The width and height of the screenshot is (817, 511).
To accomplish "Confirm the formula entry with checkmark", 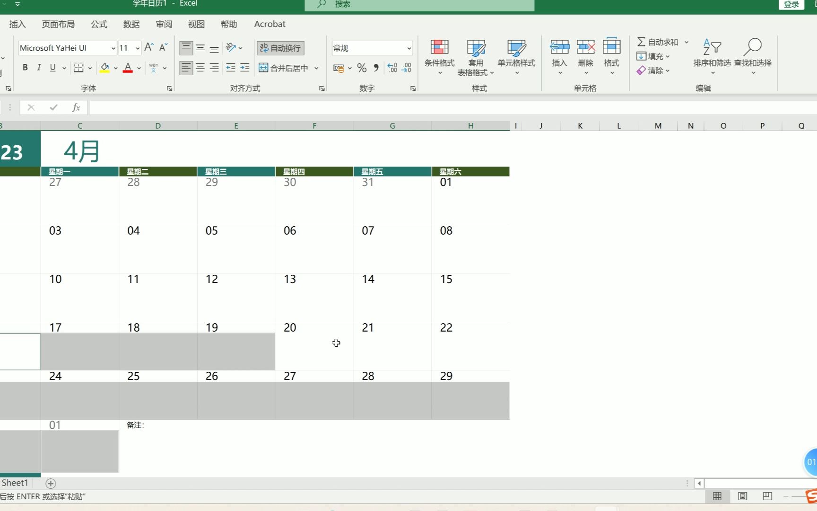I will [53, 107].
